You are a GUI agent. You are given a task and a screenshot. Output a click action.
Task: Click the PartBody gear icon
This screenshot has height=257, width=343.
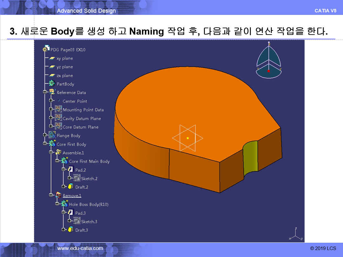click(x=52, y=84)
